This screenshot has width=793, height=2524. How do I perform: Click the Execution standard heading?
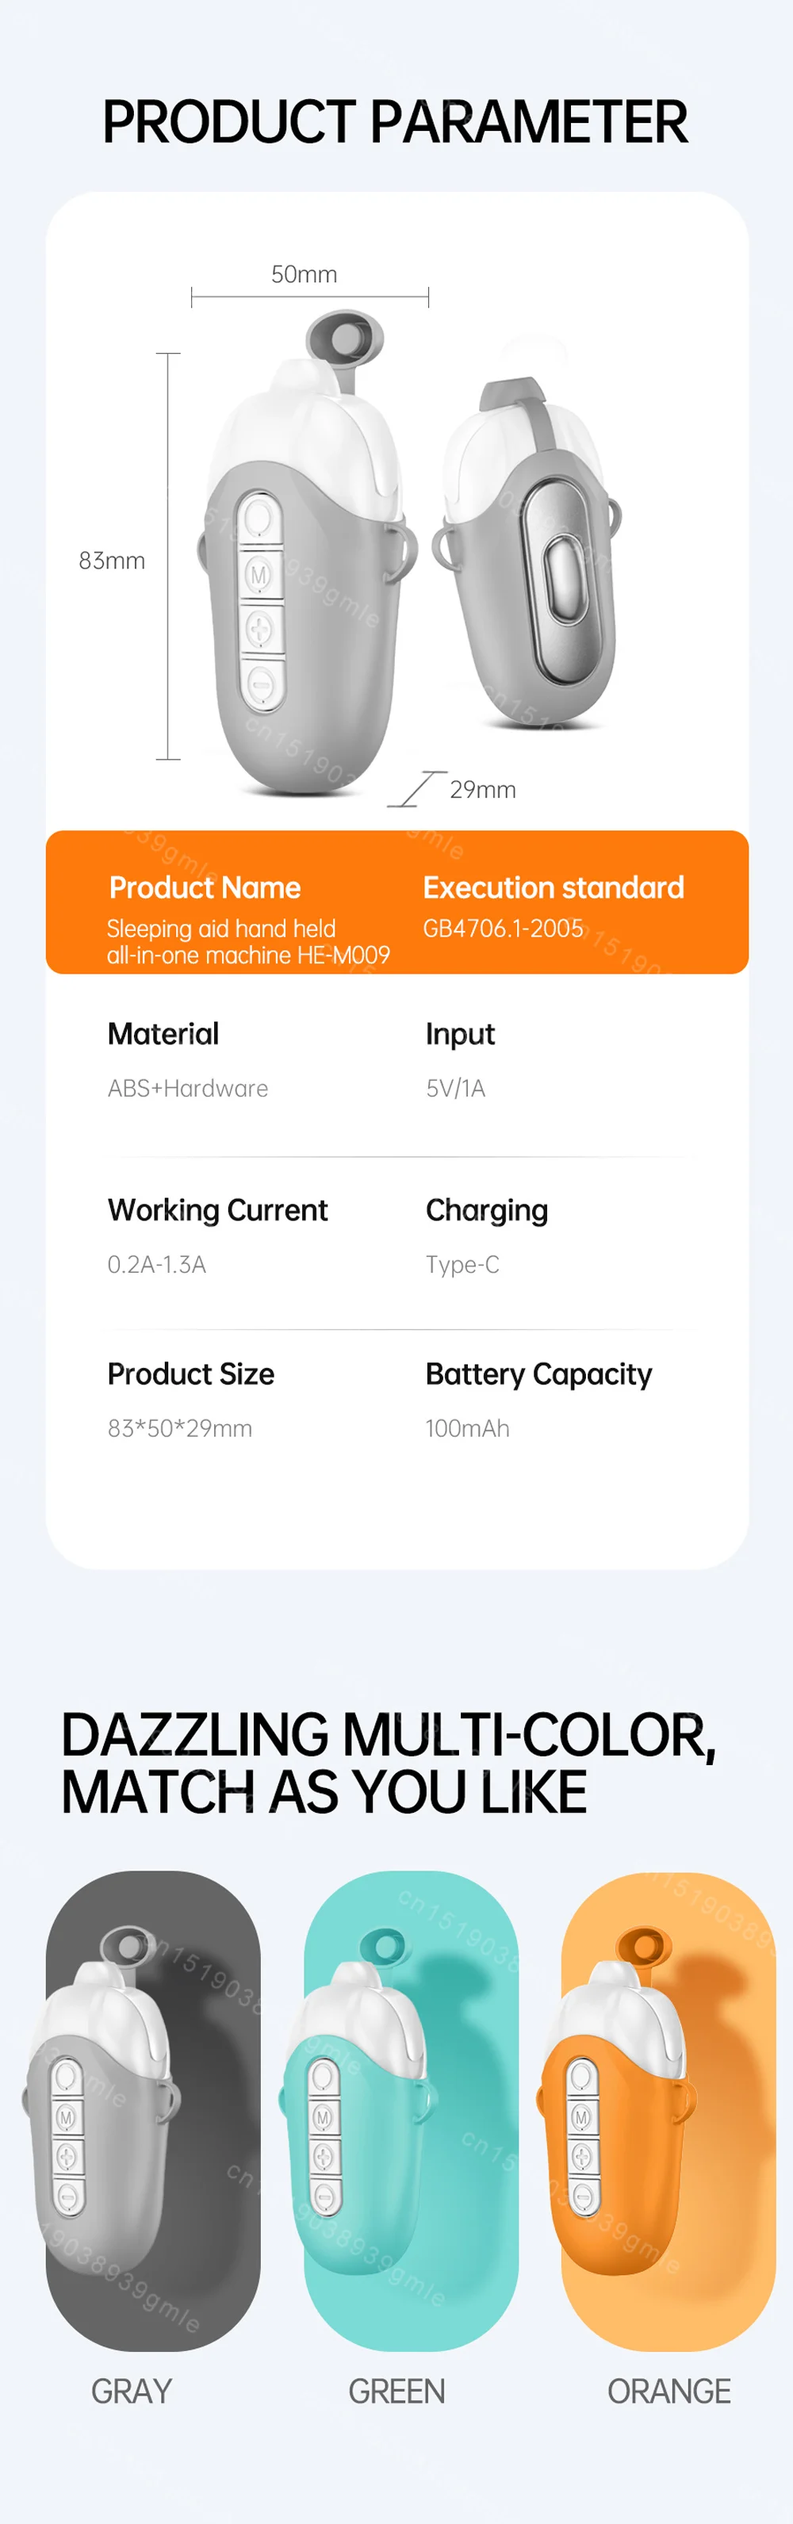pyautogui.click(x=554, y=887)
